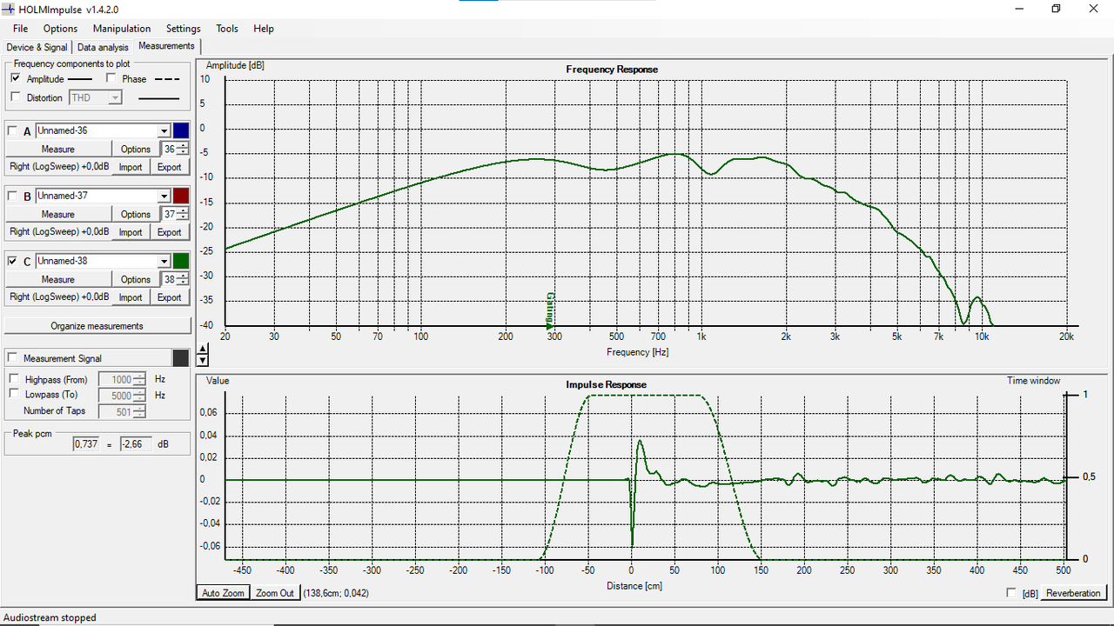This screenshot has width=1114, height=626.
Task: Click the cursor readout (138,6cm; 0,042)
Action: (x=335, y=593)
